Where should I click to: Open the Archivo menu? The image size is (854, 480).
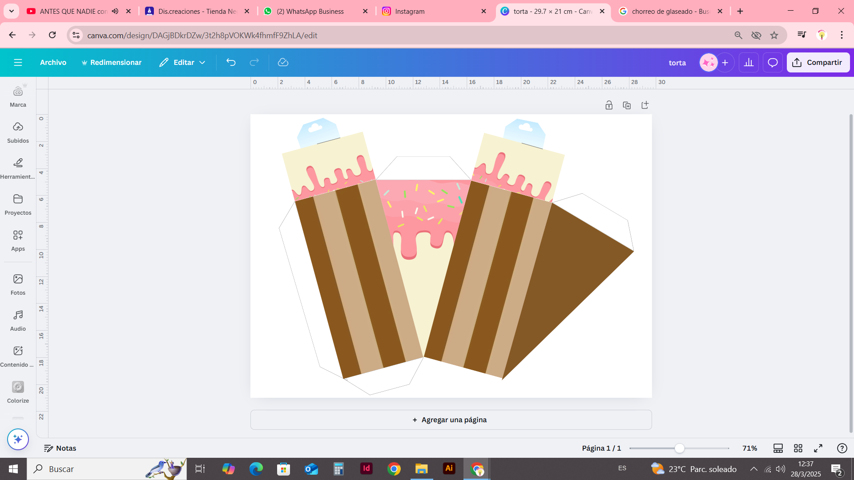click(x=53, y=62)
